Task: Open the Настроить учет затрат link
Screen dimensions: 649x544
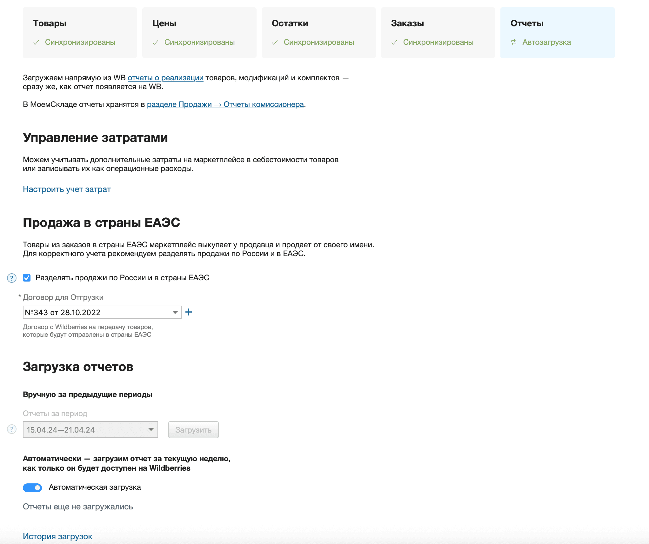Action: click(66, 189)
